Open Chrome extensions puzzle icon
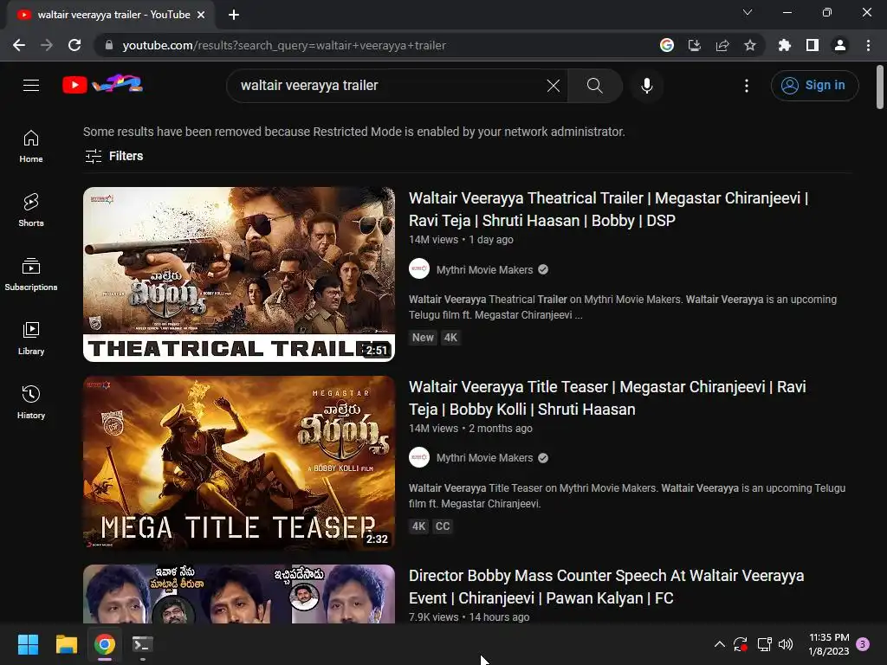 tap(785, 45)
